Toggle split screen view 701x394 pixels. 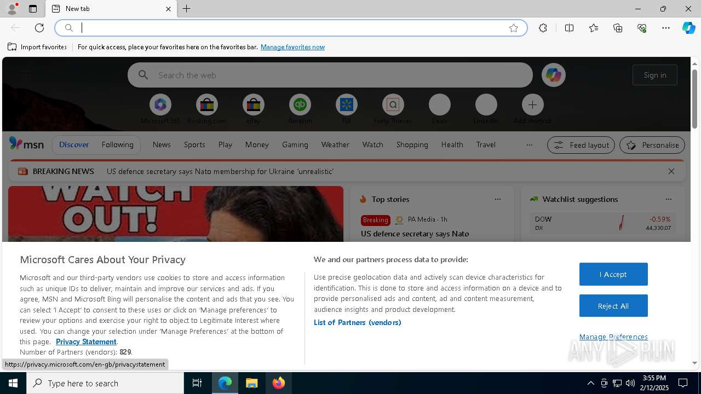point(569,28)
